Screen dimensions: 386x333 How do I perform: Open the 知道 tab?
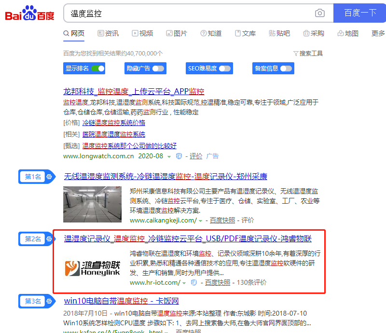coord(211,33)
